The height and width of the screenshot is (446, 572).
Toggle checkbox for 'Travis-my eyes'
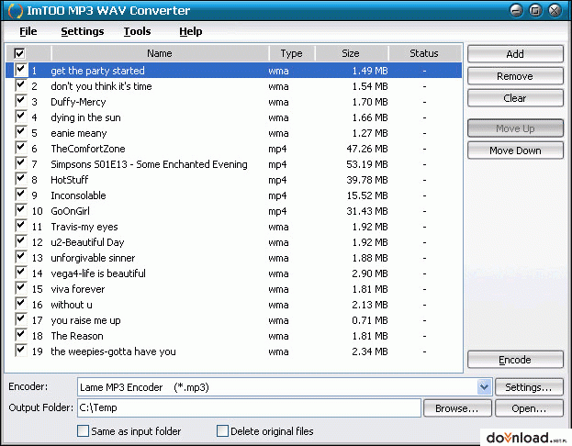[x=20, y=226]
